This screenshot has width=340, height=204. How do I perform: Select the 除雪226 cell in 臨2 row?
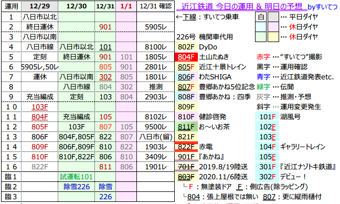pos(76,187)
